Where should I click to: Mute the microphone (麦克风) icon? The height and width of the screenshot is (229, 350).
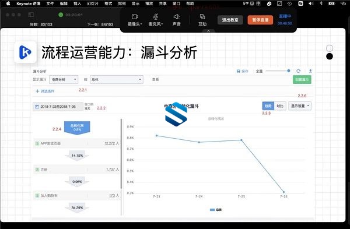156,17
